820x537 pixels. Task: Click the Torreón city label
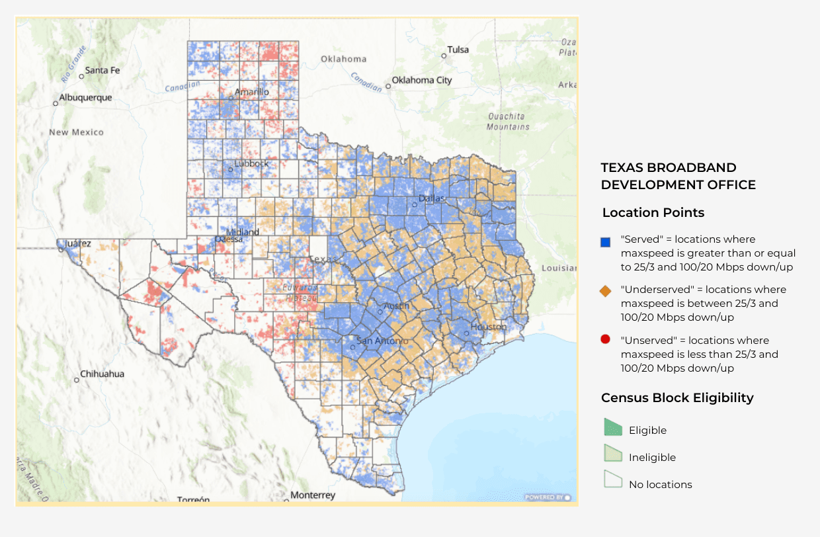(193, 500)
